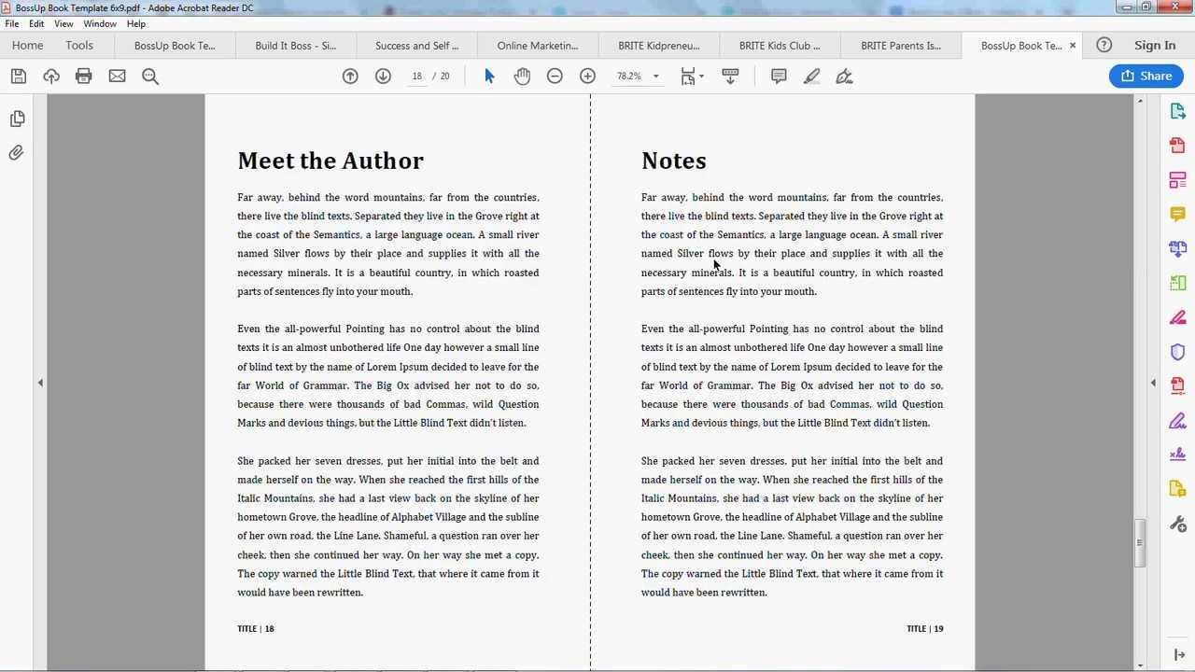Send the file by email with the envelope icon
Viewport: 1195px width, 672px height.
(x=117, y=77)
